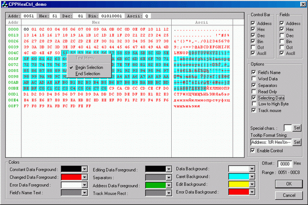Open Changed Data Foreground color dropdown
The width and height of the screenshot is (308, 205).
tap(84, 177)
